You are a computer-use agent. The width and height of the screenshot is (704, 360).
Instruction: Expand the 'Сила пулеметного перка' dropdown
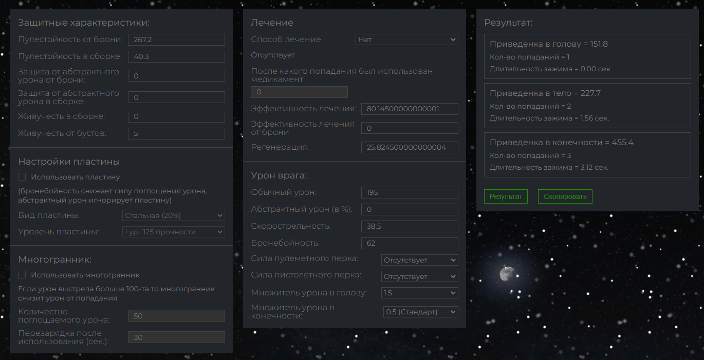(x=419, y=260)
